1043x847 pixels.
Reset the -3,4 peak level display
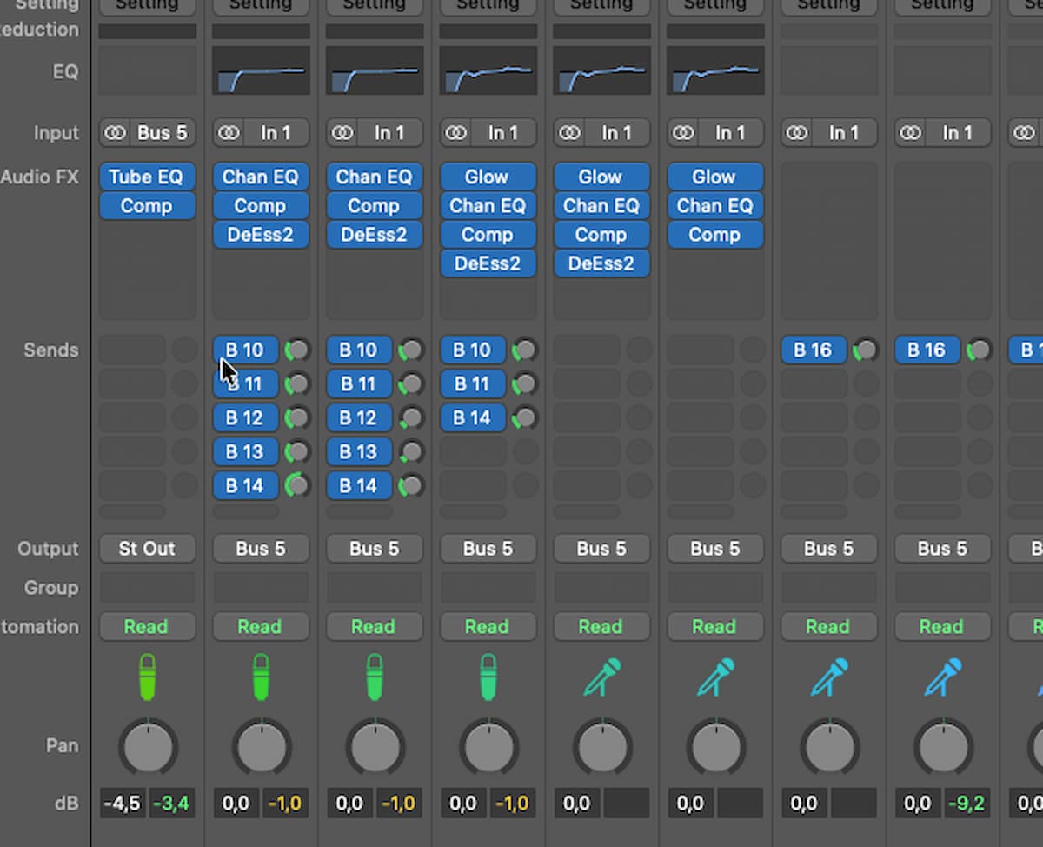point(171,804)
